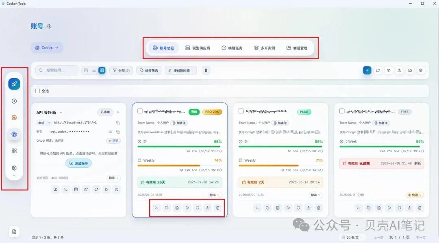Image resolution: width=439 pixels, height=243 pixels.
Task: Switch to the active grid card view
Action: [102, 70]
